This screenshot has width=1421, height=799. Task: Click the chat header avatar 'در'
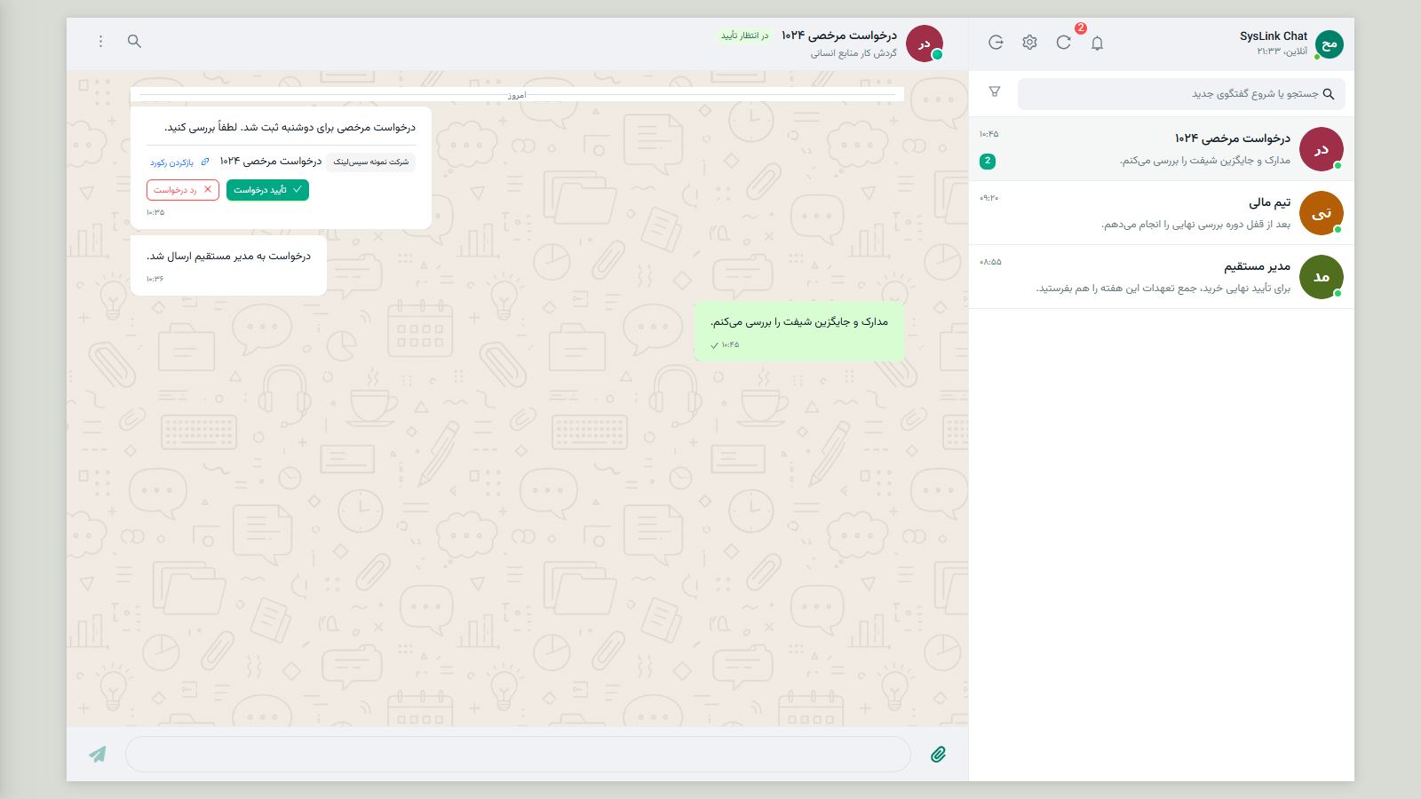(x=925, y=44)
